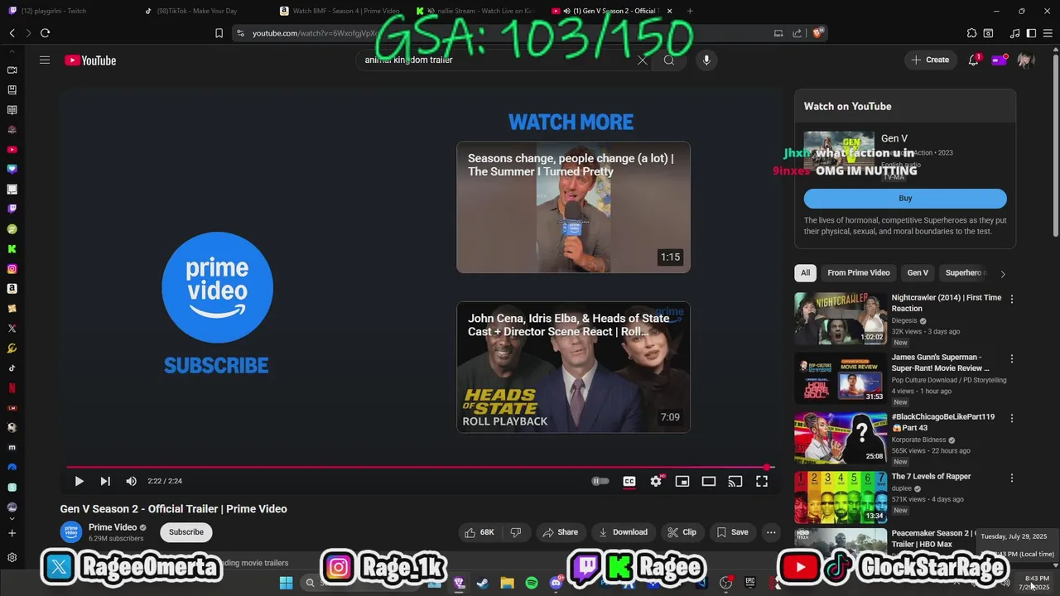The width and height of the screenshot is (1060, 596).
Task: Buy Gen V on YouTube
Action: tap(905, 199)
